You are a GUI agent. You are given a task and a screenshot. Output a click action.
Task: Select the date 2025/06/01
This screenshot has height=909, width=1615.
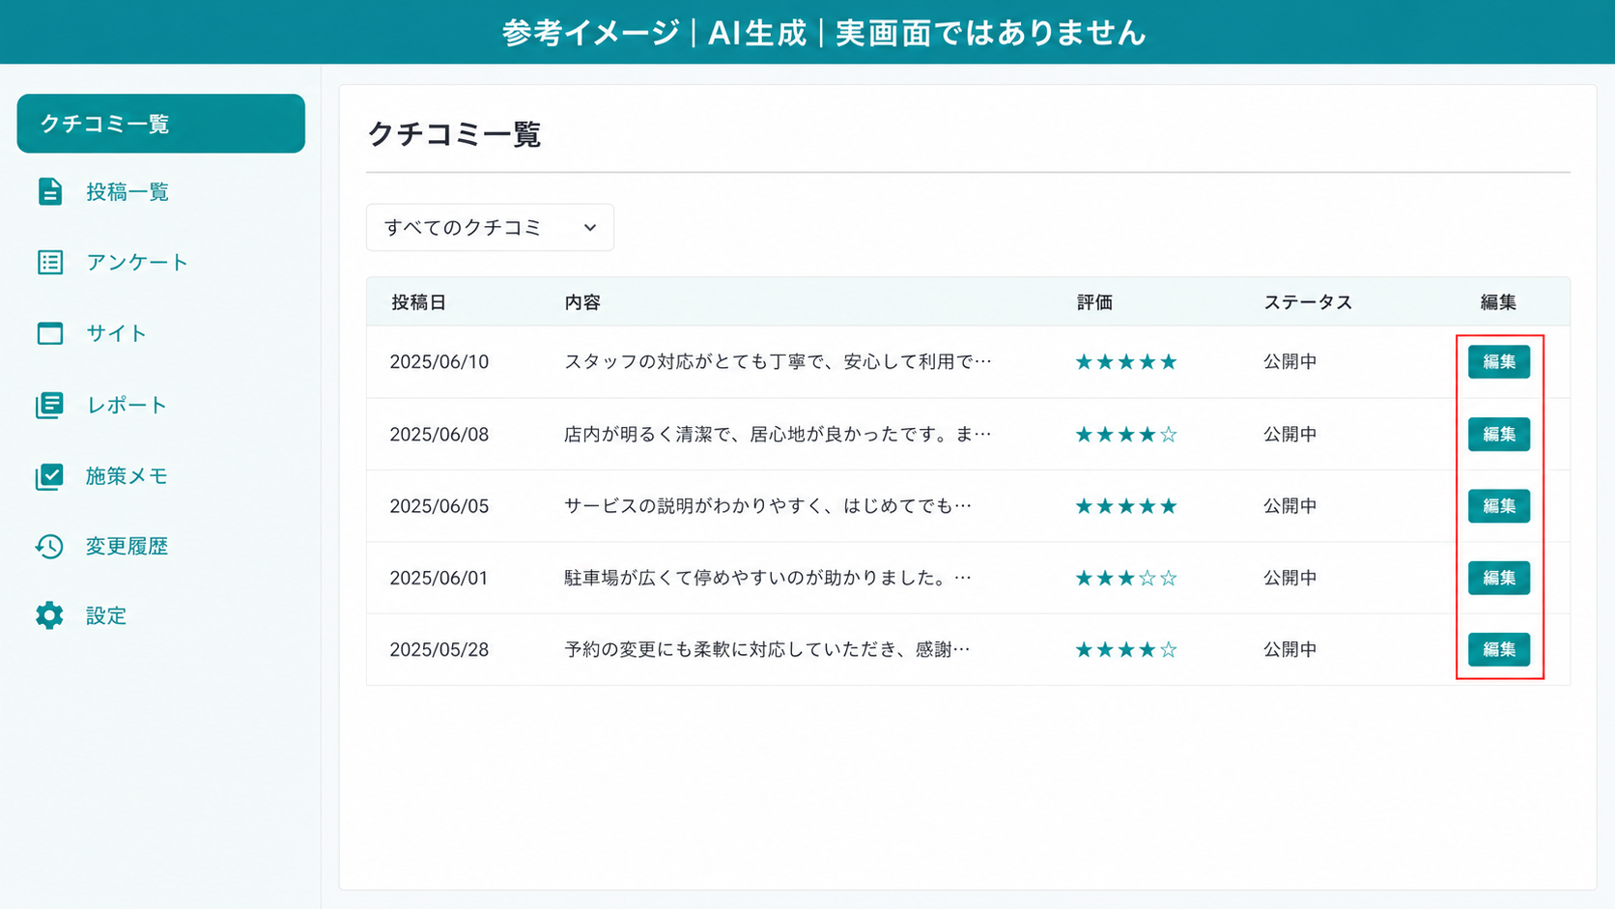439,578
